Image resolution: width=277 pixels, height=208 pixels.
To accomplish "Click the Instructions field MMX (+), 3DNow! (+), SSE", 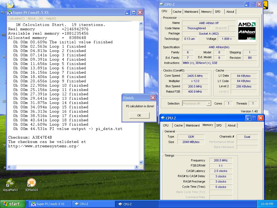I will 219,63.
